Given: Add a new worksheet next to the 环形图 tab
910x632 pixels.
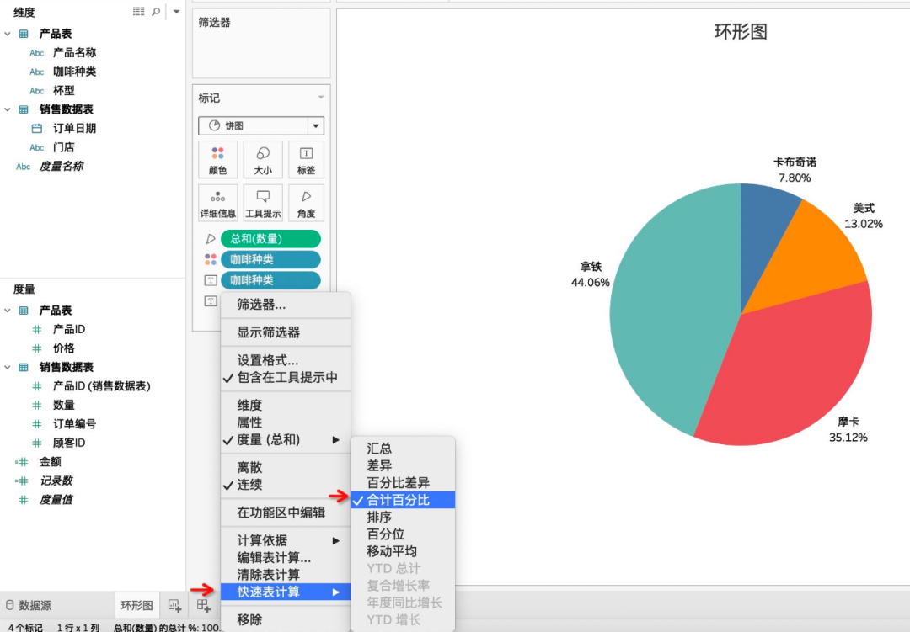Looking at the screenshot, I should click(174, 605).
